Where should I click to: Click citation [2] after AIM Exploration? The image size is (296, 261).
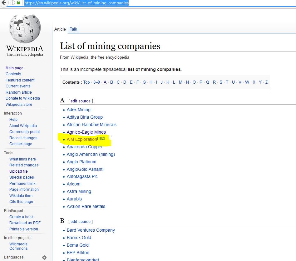103,139
